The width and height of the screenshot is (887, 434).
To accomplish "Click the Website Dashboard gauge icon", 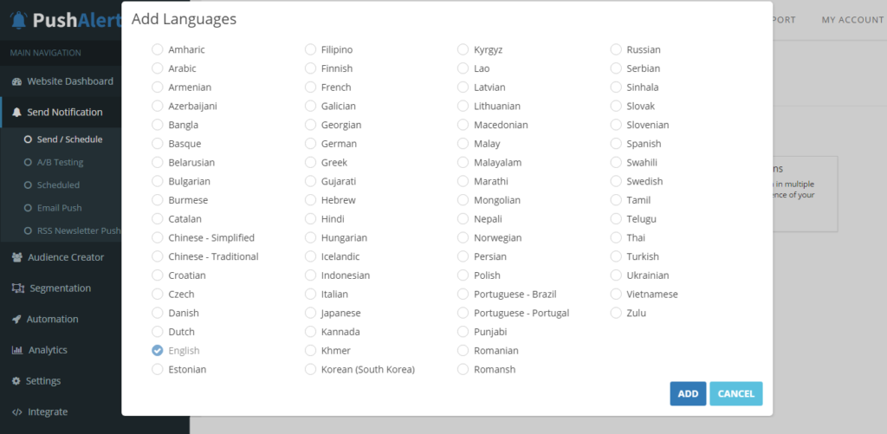I will tap(17, 81).
